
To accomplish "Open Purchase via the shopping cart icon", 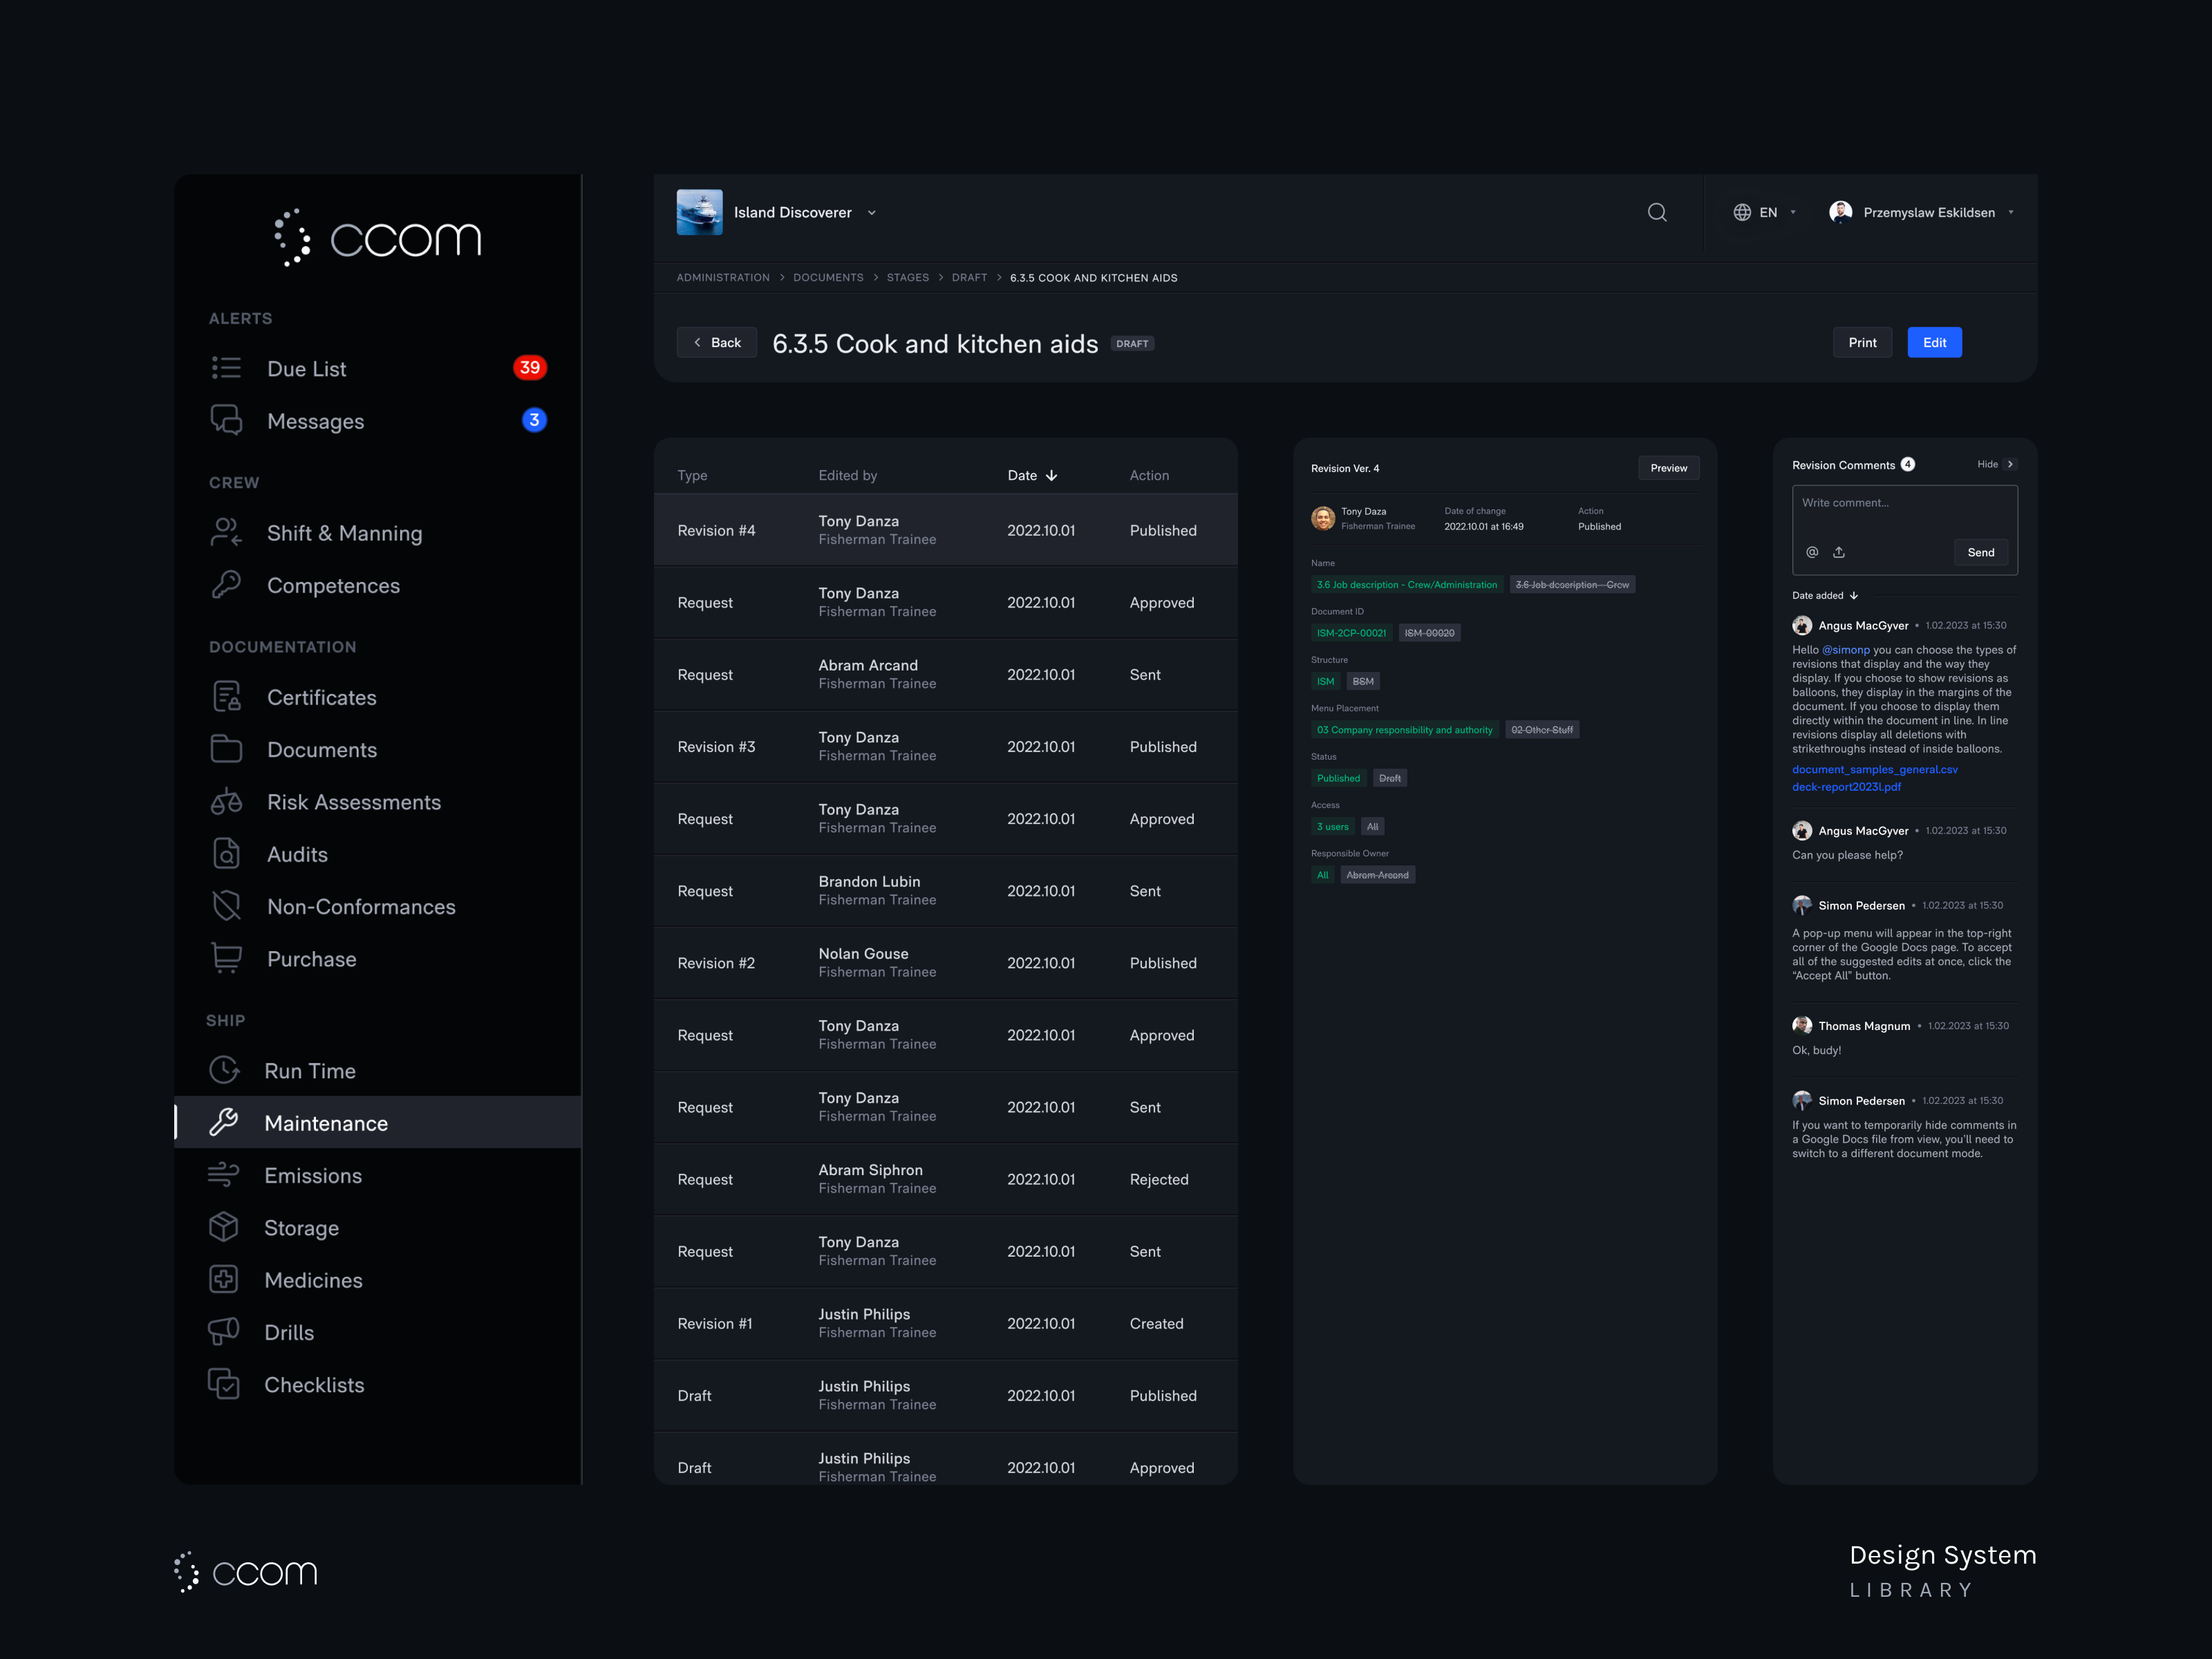I will click(x=226, y=958).
